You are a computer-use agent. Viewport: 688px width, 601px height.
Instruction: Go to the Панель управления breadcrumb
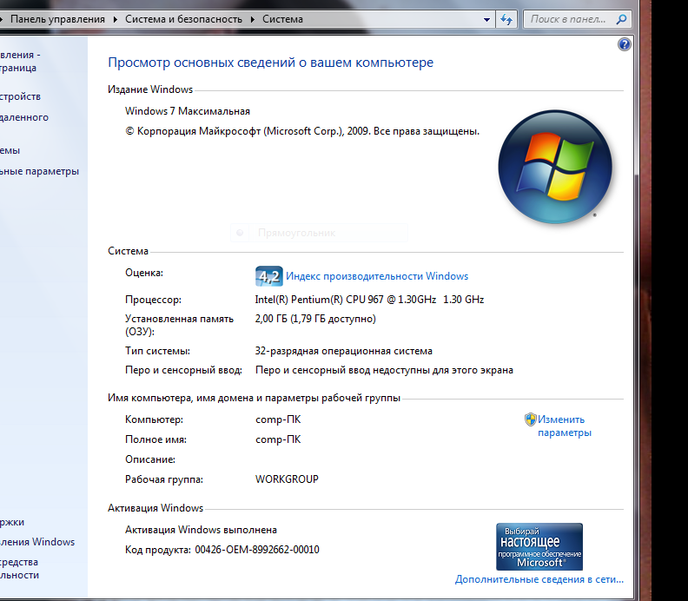pyautogui.click(x=57, y=19)
